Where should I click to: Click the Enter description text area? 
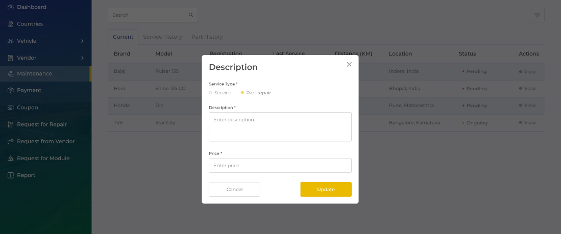(280, 127)
